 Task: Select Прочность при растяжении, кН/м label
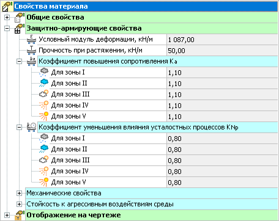91,51
